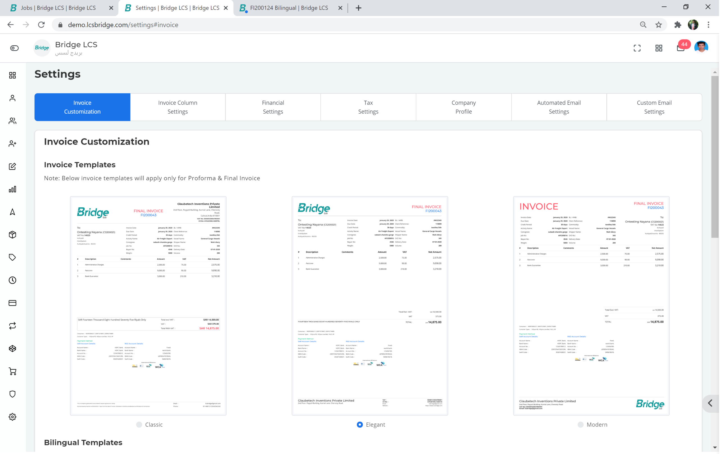Open the browser extensions puzzle icon
This screenshot has height=454, width=720.
[x=678, y=25]
